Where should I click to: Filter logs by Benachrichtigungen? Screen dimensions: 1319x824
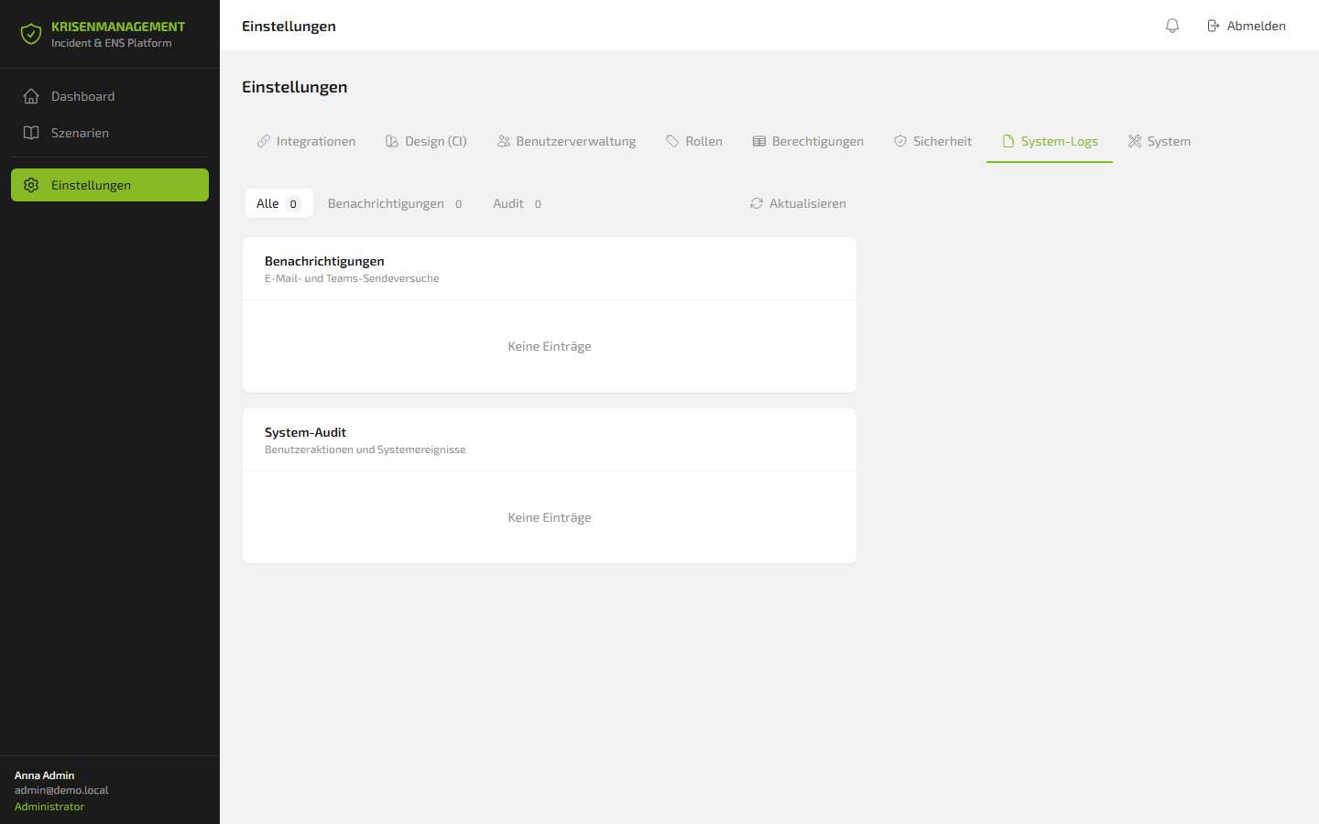pyautogui.click(x=398, y=203)
